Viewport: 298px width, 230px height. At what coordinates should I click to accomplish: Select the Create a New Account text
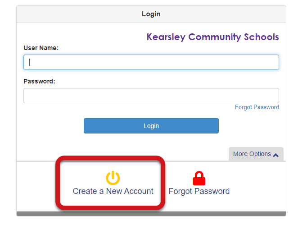click(113, 191)
